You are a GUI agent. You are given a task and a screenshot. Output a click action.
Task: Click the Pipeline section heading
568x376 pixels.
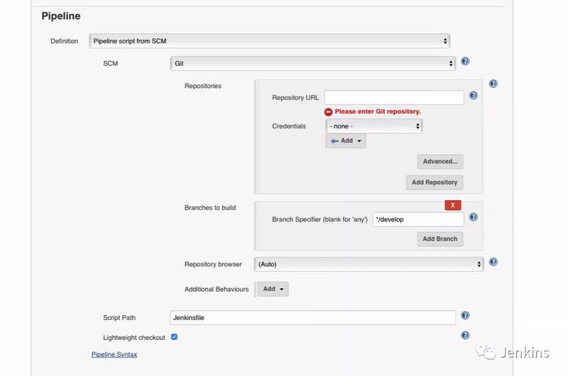click(61, 16)
